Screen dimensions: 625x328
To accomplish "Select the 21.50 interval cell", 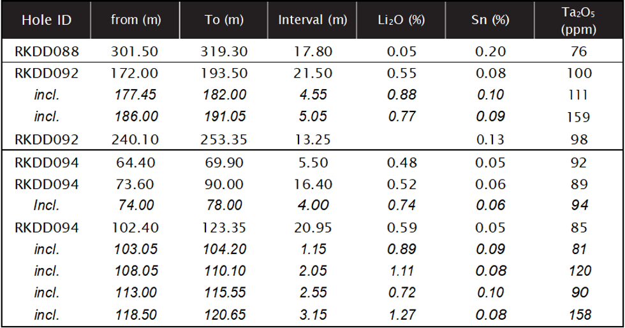I will coord(312,73).
